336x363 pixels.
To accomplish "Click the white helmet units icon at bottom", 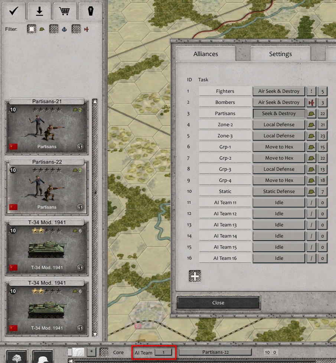I will [x=43, y=357].
